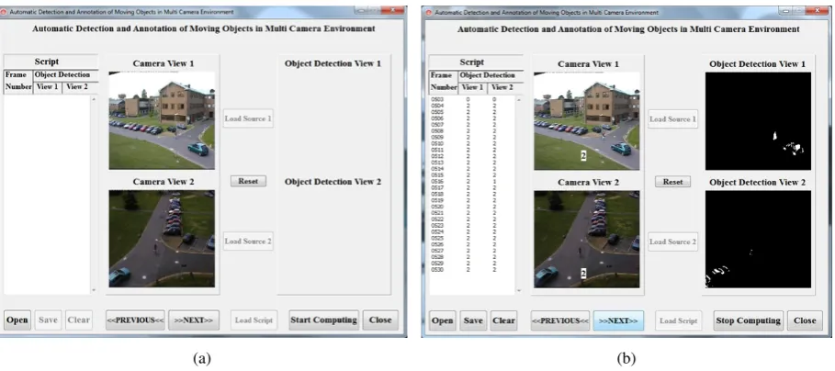
Task: Click Stop Computing in window (b)
Action: point(749,320)
